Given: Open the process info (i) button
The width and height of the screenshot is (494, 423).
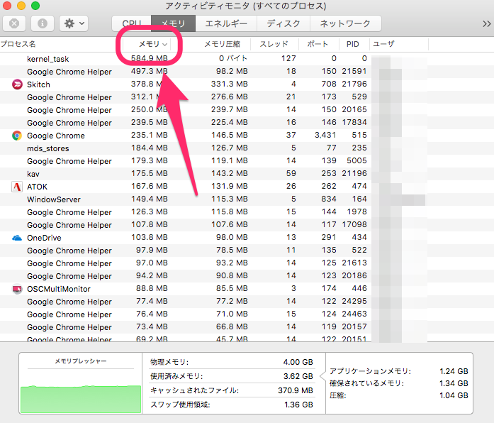Looking at the screenshot, I should pyautogui.click(x=43, y=23).
